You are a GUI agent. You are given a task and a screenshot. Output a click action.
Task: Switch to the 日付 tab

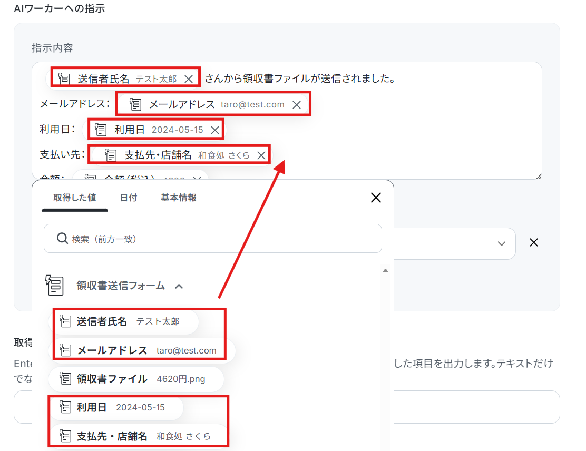pos(129,198)
